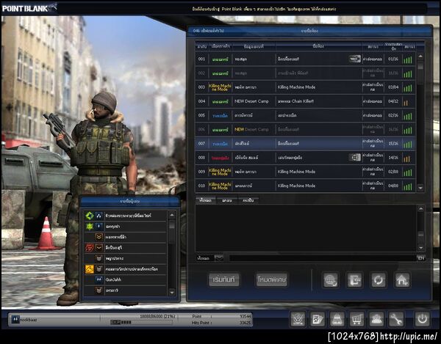The image size is (441, 344).
Task: Select room 005 with 02/16 players
Action: click(306, 115)
